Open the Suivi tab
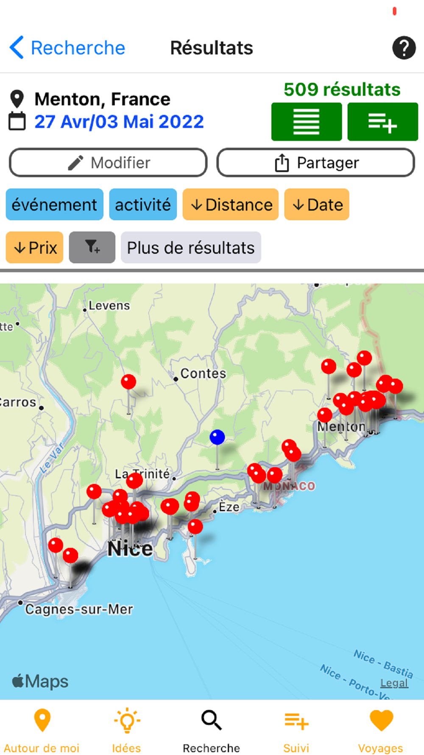 pyautogui.click(x=296, y=730)
